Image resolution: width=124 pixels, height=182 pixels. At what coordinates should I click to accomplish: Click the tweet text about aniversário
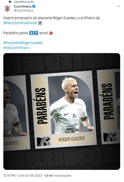click(52, 18)
